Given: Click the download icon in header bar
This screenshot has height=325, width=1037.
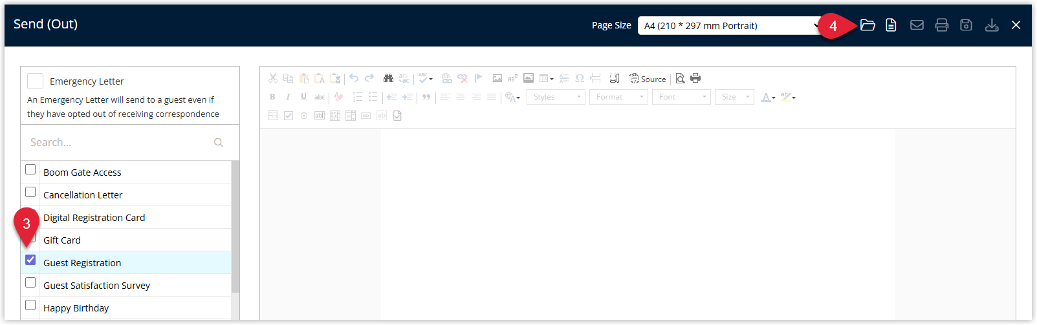Looking at the screenshot, I should pos(992,25).
